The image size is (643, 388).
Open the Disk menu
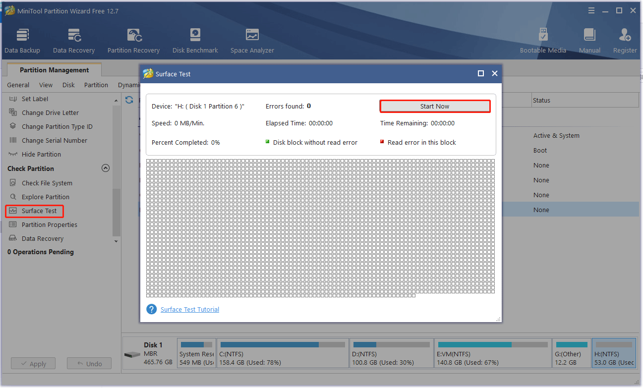click(68, 85)
